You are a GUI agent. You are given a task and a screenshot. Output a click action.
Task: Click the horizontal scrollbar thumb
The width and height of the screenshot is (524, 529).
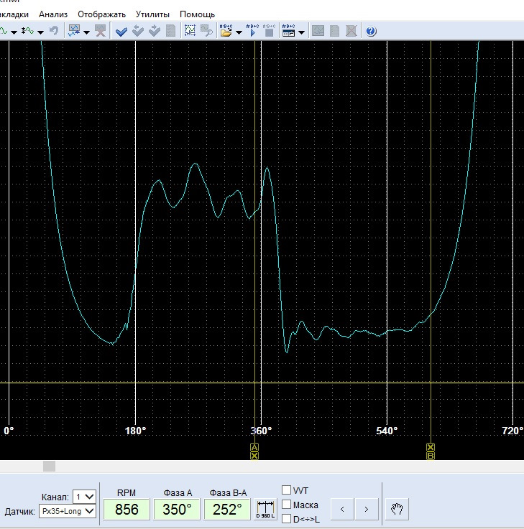tap(50, 467)
